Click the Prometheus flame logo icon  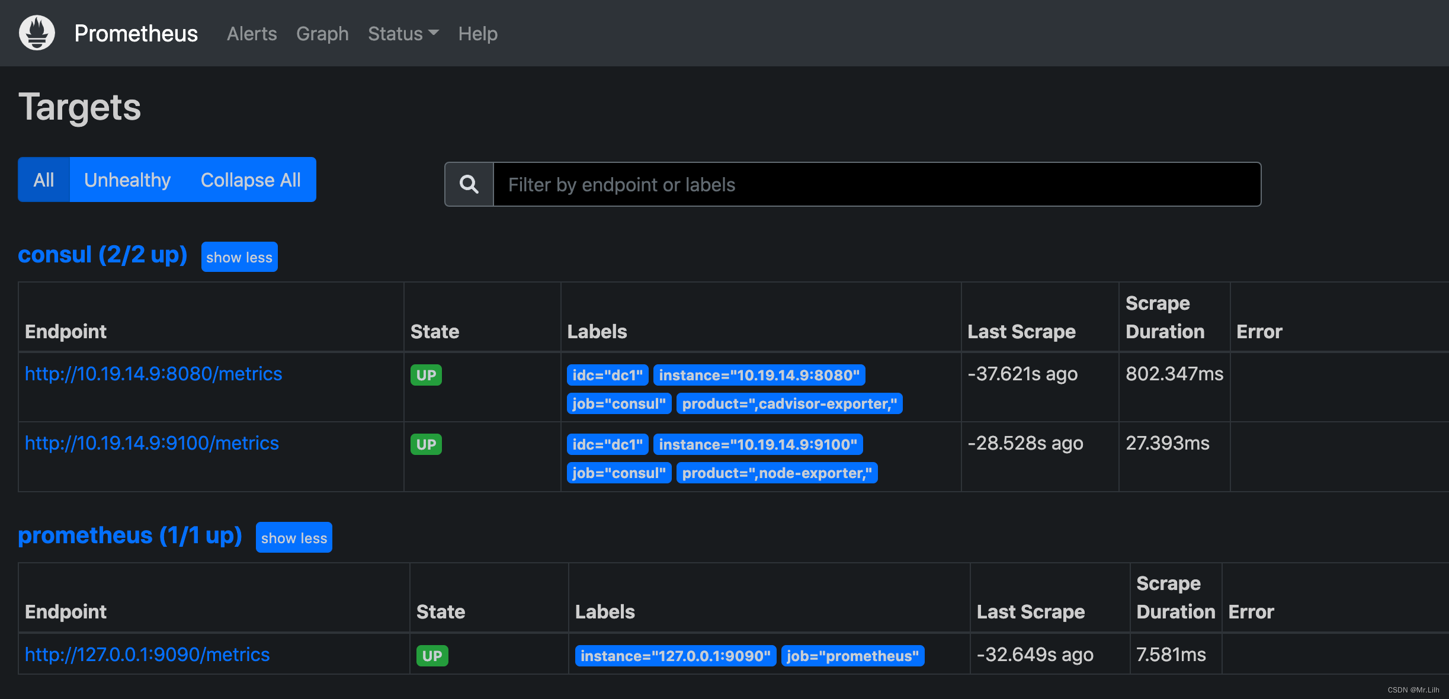(37, 33)
